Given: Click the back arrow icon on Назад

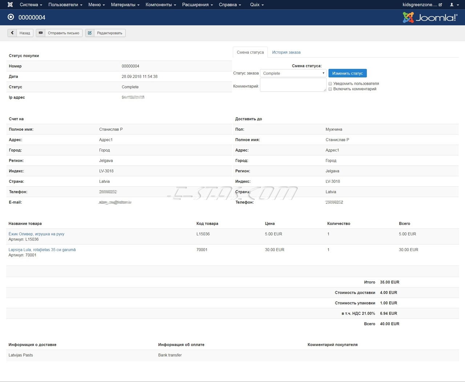Looking at the screenshot, I should pos(12,33).
